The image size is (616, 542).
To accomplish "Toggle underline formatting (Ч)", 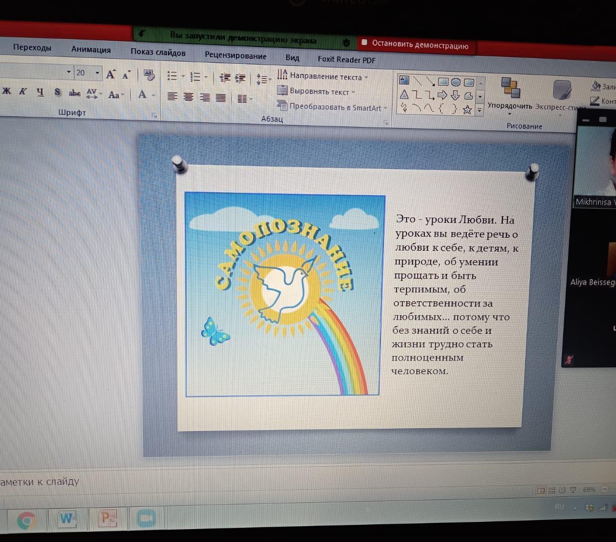I will click(x=40, y=92).
